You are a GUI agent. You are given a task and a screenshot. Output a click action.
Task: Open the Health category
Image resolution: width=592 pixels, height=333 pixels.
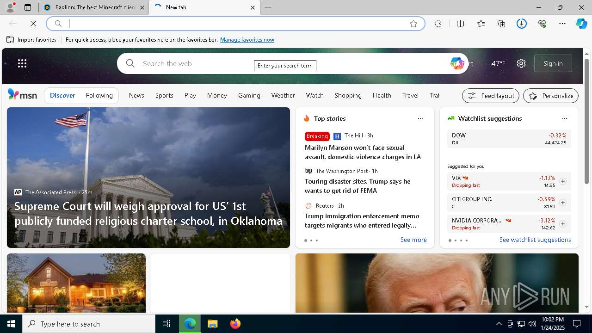pos(382,95)
